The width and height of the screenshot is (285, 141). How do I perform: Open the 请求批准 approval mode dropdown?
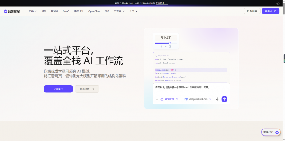click(169, 99)
